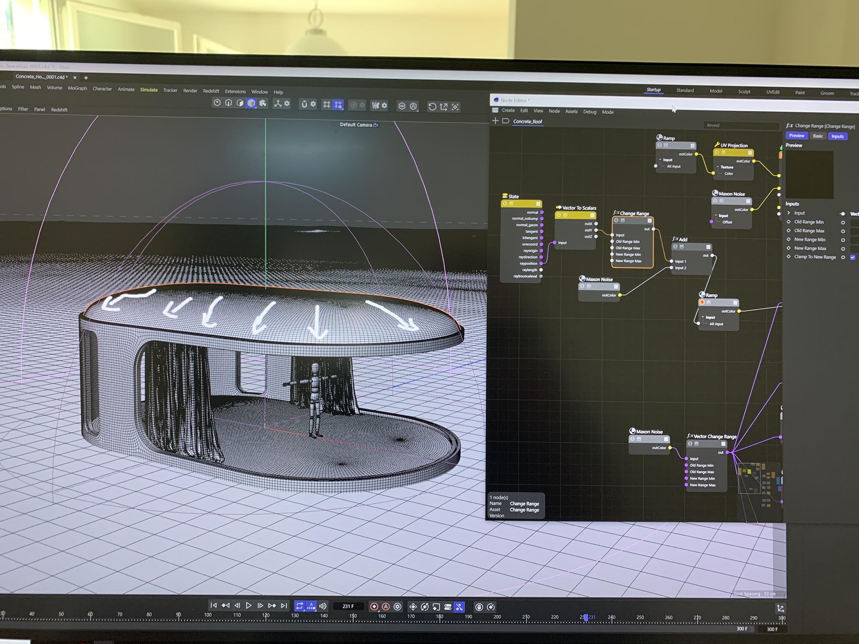Viewport: 859px width, 644px height.
Task: Open the Node Editor Create menu
Action: pos(508,110)
